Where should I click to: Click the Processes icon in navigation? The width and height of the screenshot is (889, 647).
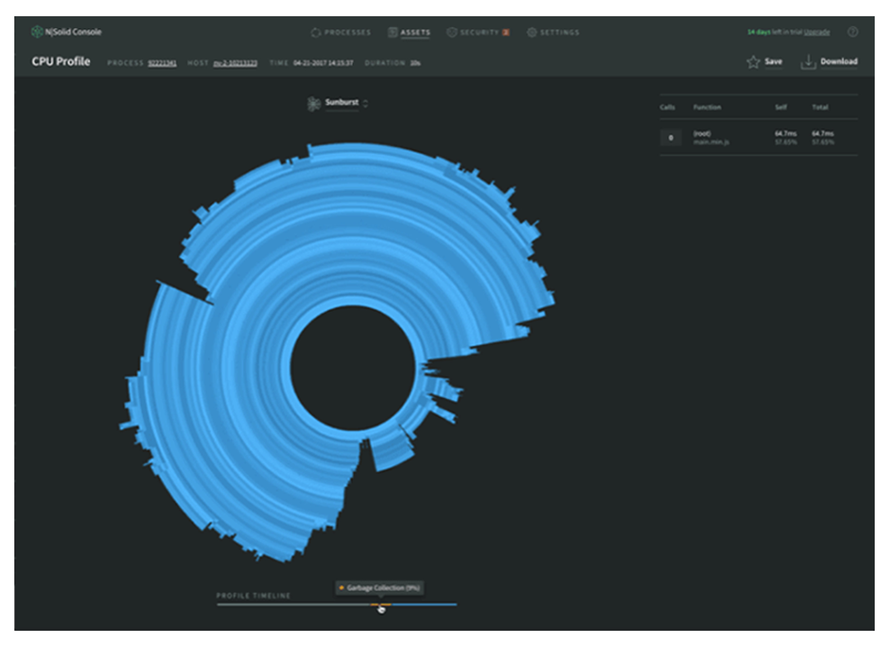pyautogui.click(x=315, y=33)
